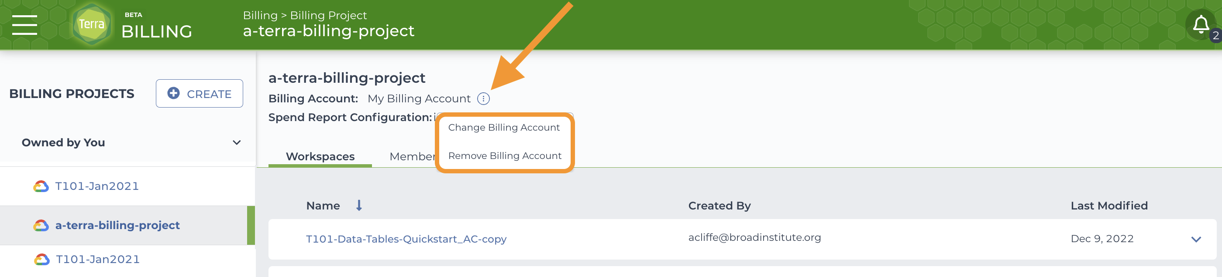This screenshot has height=277, width=1222.
Task: Open the notifications bell
Action: click(1201, 24)
